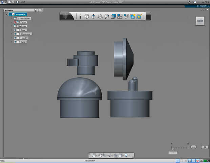Image resolution: width=210 pixels, height=163 pixels.
Task: Select the Origin folder in browser
Action: [x=23, y=22]
